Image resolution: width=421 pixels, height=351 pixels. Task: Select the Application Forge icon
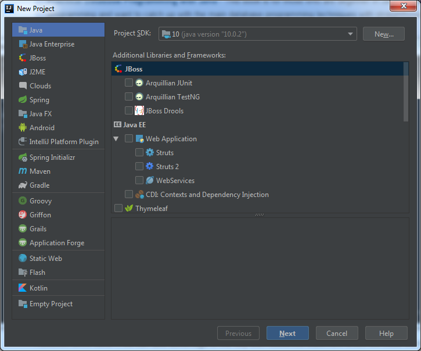pyautogui.click(x=23, y=243)
